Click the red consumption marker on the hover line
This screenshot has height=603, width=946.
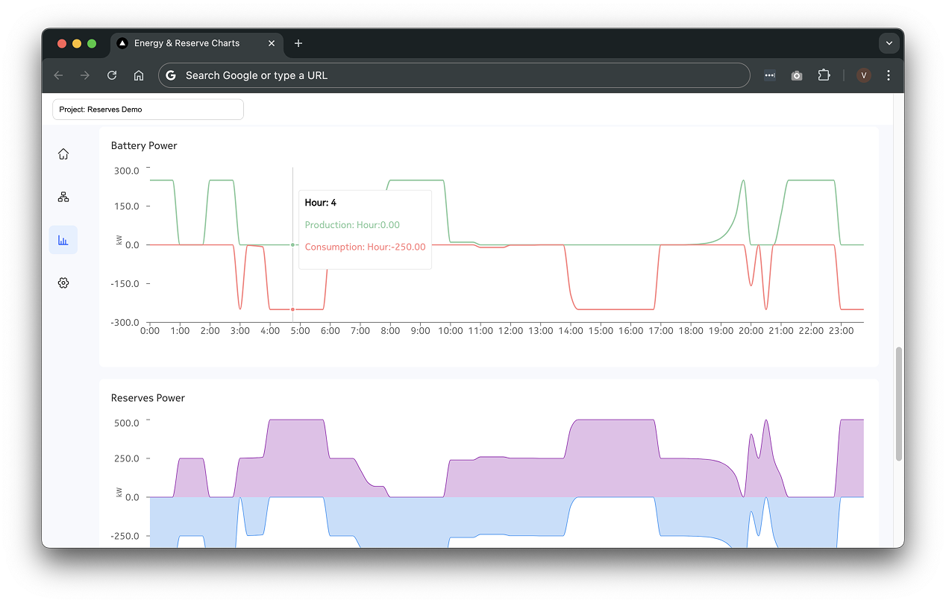pyautogui.click(x=292, y=309)
